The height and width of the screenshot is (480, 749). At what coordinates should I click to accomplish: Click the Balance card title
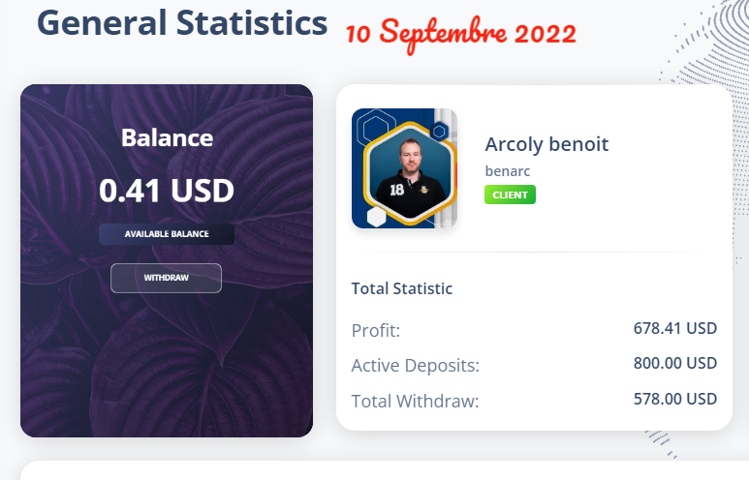click(167, 137)
